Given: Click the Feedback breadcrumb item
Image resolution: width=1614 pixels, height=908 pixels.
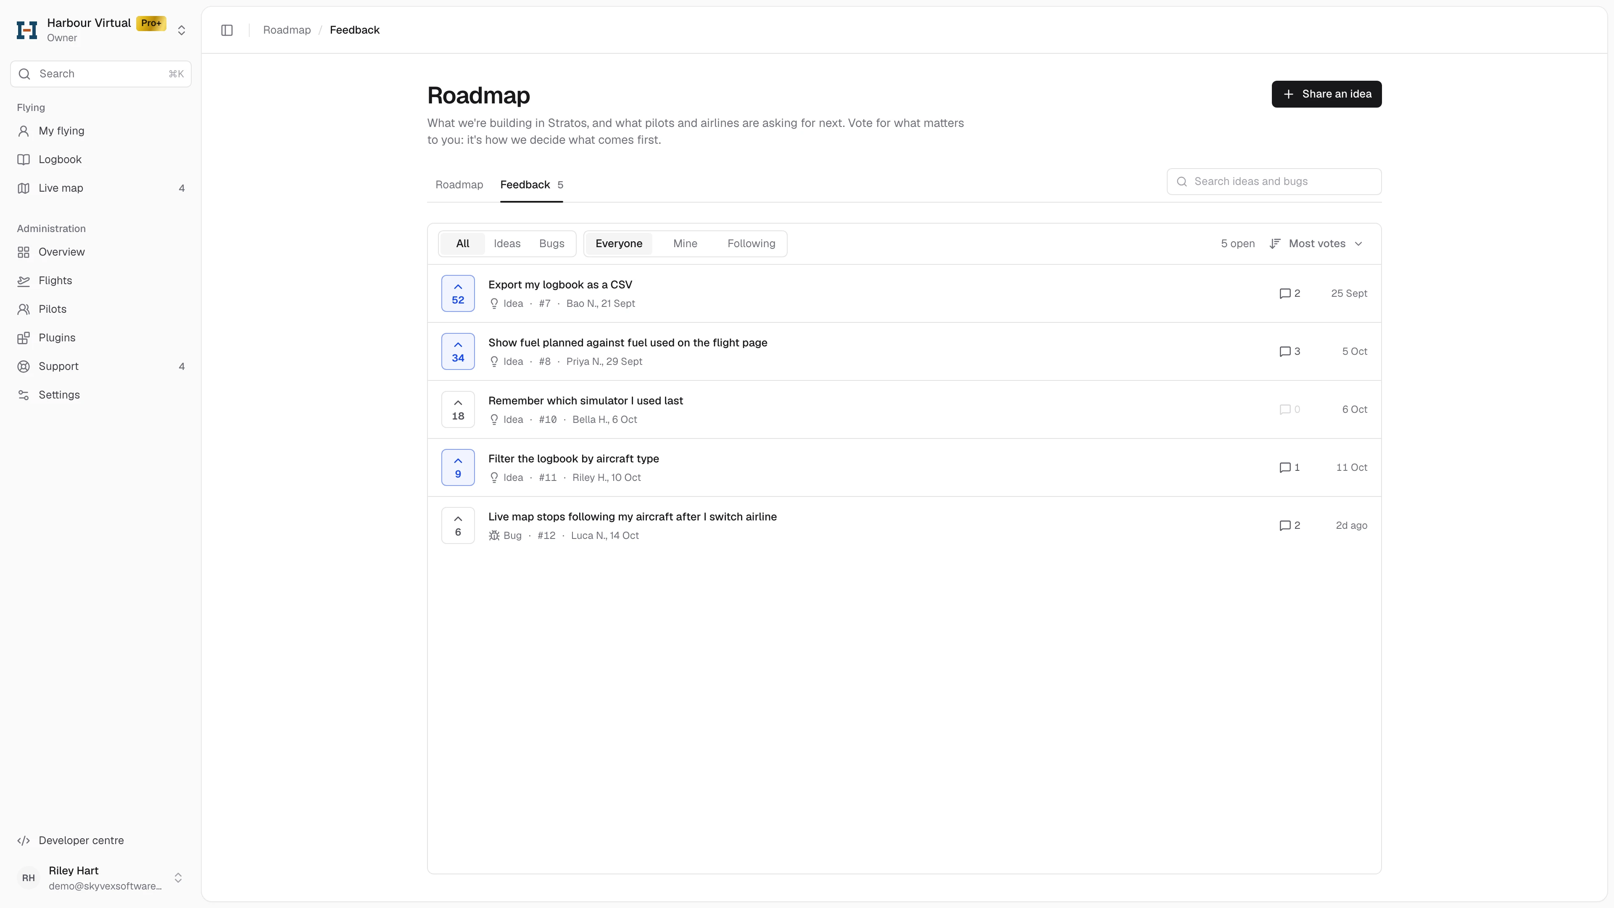Looking at the screenshot, I should tap(355, 30).
